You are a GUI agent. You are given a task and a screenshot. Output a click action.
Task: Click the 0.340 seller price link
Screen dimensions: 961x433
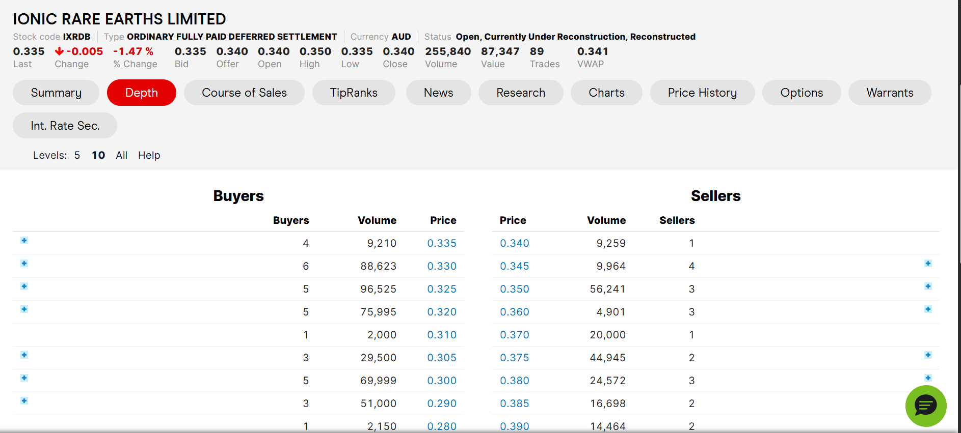coord(514,243)
